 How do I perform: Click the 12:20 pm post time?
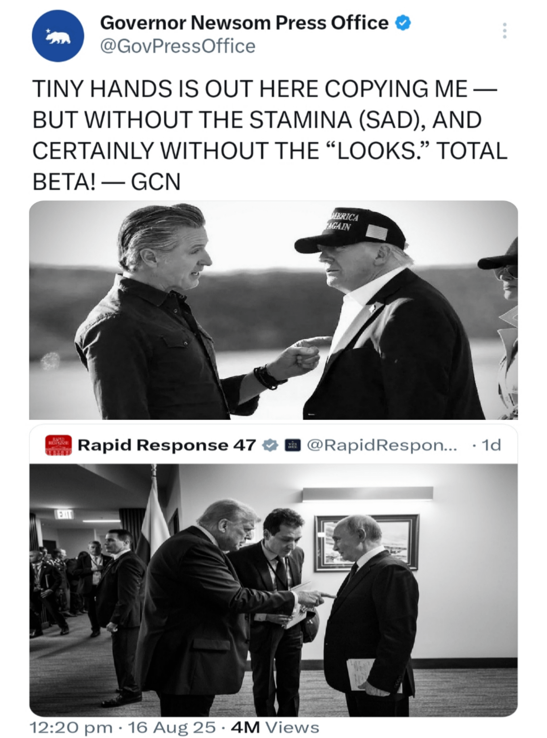pos(71,727)
